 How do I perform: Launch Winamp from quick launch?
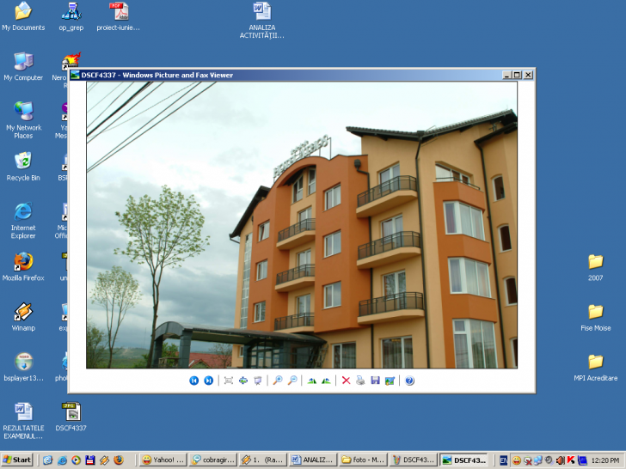click(x=104, y=460)
